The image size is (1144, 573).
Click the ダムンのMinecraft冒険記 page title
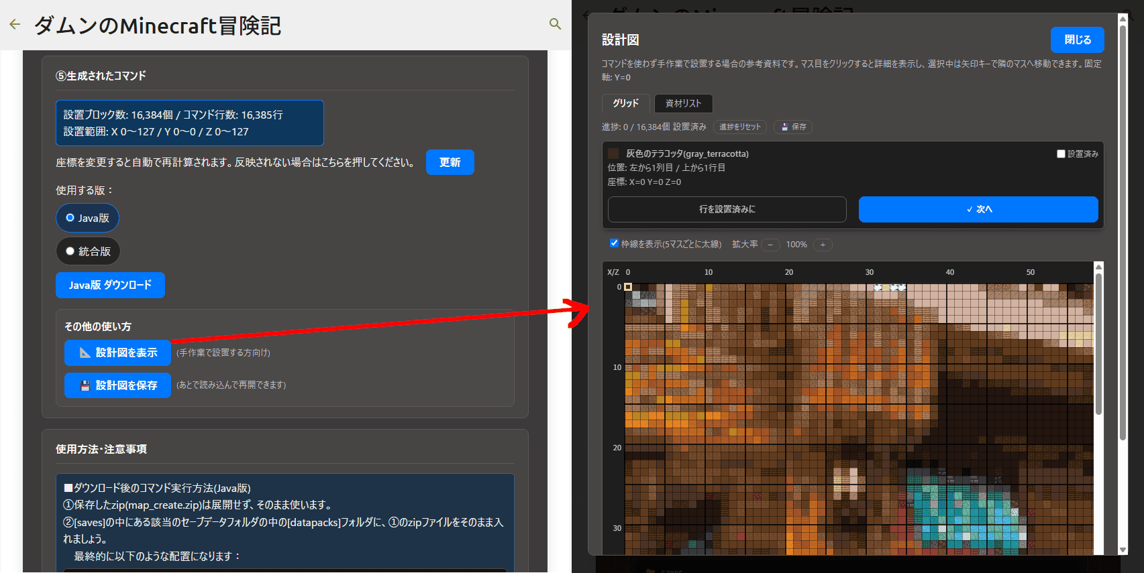158,25
